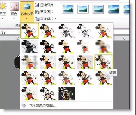Select column G header
The width and height of the screenshot is (136, 115).
point(124,38)
